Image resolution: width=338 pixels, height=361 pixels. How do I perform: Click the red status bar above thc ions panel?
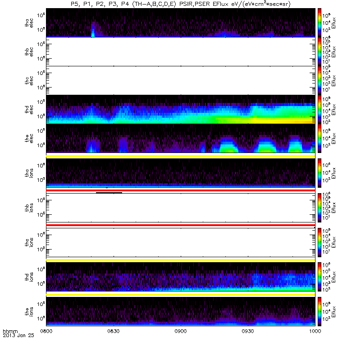coord(181,225)
